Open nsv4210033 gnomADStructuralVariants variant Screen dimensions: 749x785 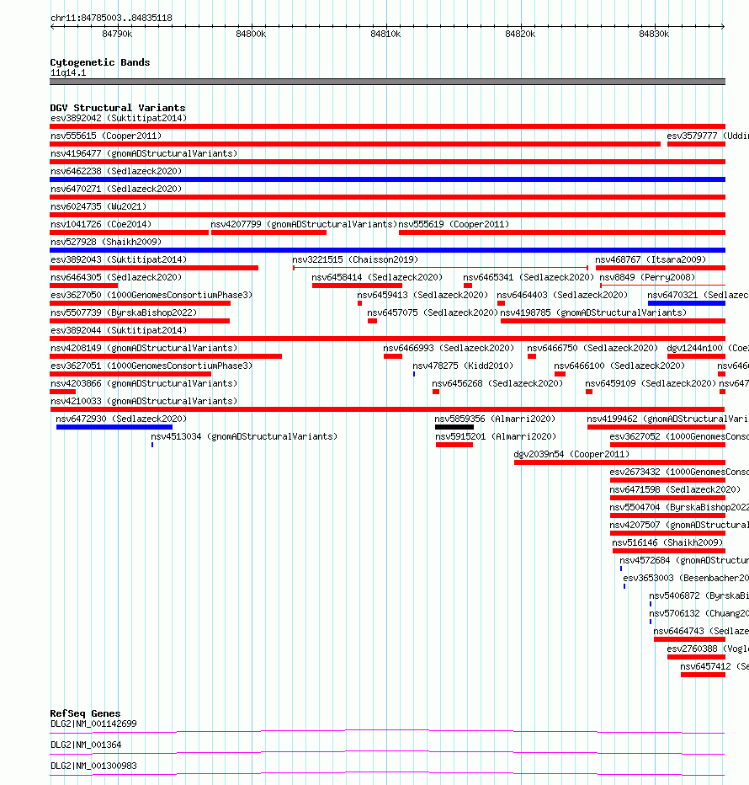click(x=144, y=401)
